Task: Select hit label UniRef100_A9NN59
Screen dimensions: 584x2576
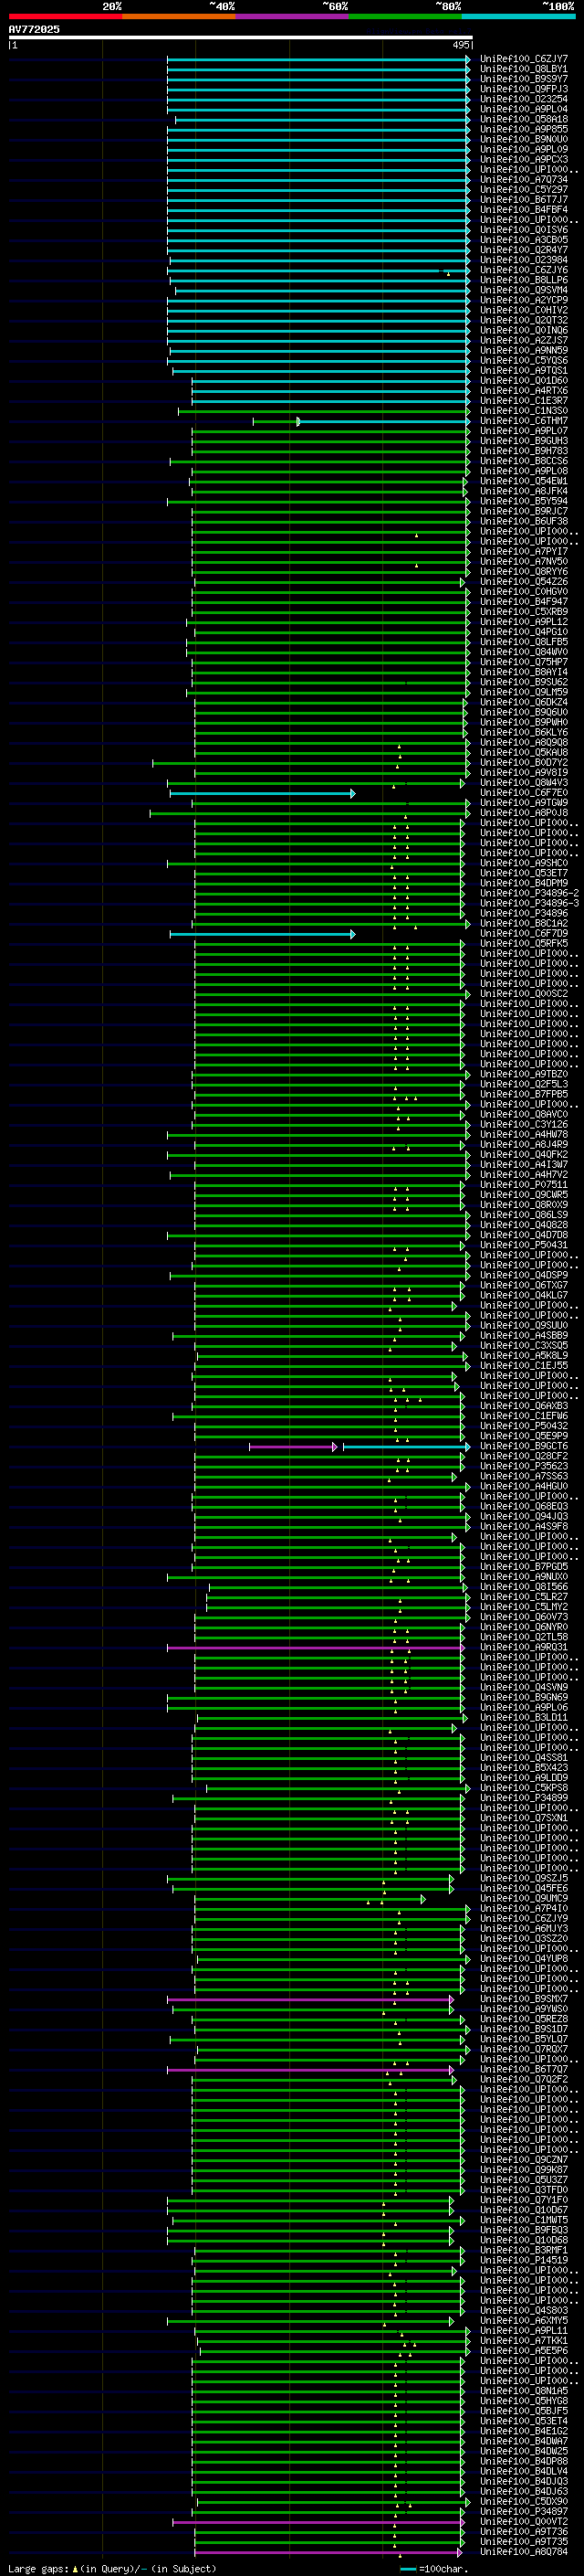Action: click(x=524, y=351)
